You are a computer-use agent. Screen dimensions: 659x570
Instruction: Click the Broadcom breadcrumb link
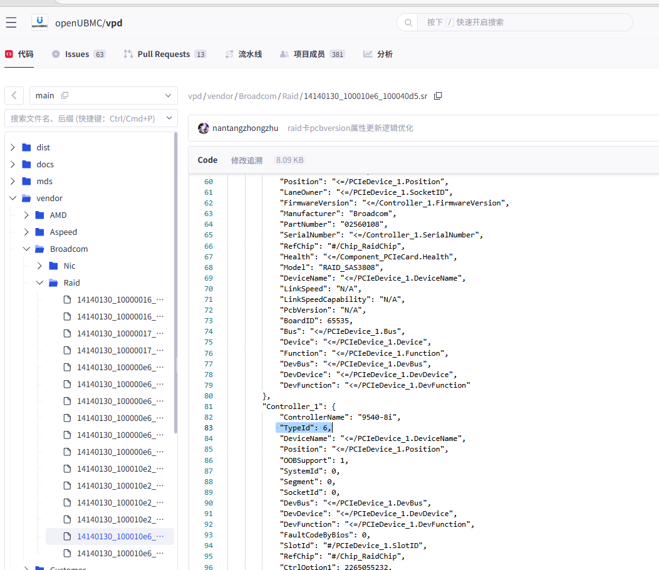pos(257,96)
